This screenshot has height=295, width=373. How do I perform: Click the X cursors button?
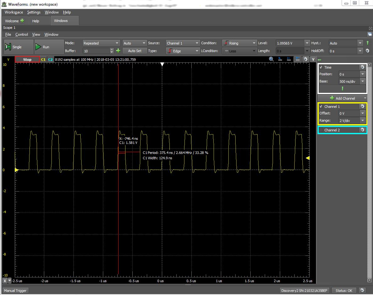pyautogui.click(x=5, y=281)
